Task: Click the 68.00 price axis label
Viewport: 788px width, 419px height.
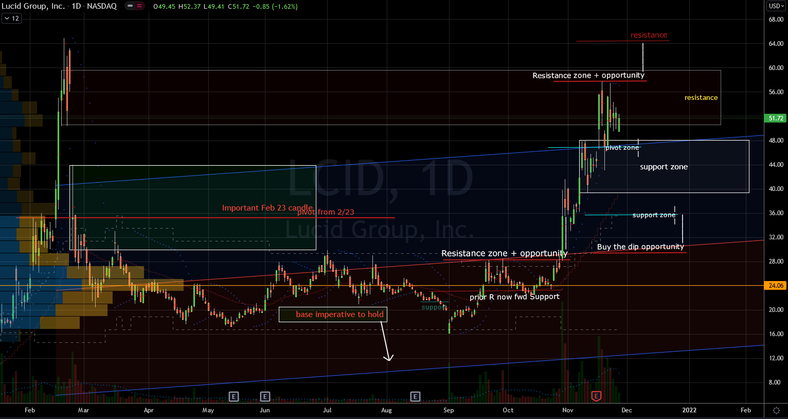Action: pyautogui.click(x=776, y=20)
